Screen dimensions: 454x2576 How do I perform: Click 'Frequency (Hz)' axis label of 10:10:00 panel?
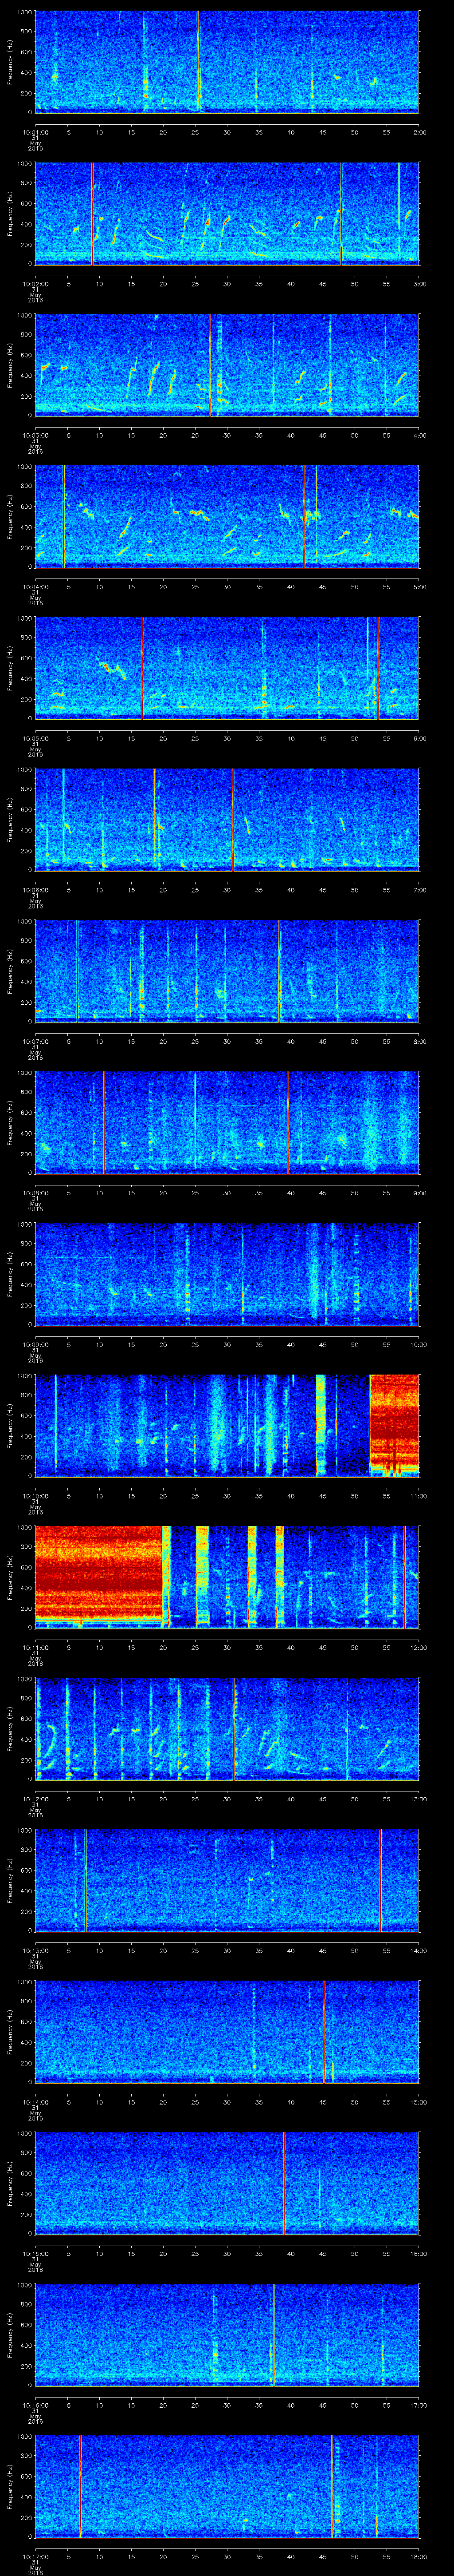point(10,1425)
